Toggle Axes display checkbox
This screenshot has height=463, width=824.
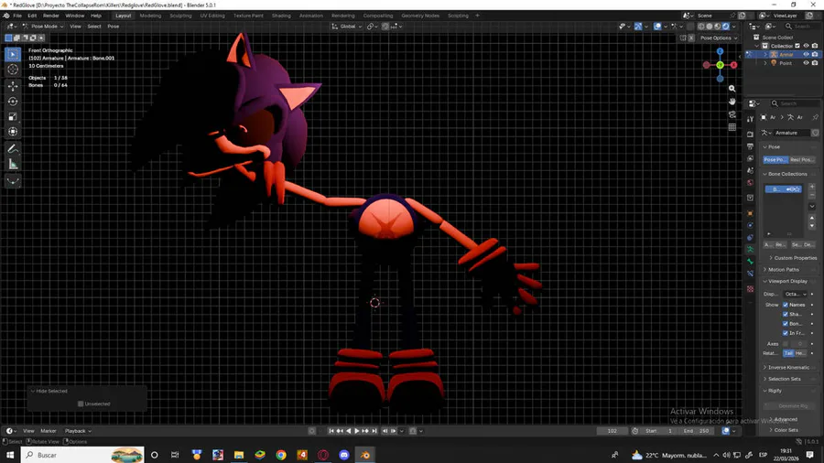pyautogui.click(x=786, y=344)
